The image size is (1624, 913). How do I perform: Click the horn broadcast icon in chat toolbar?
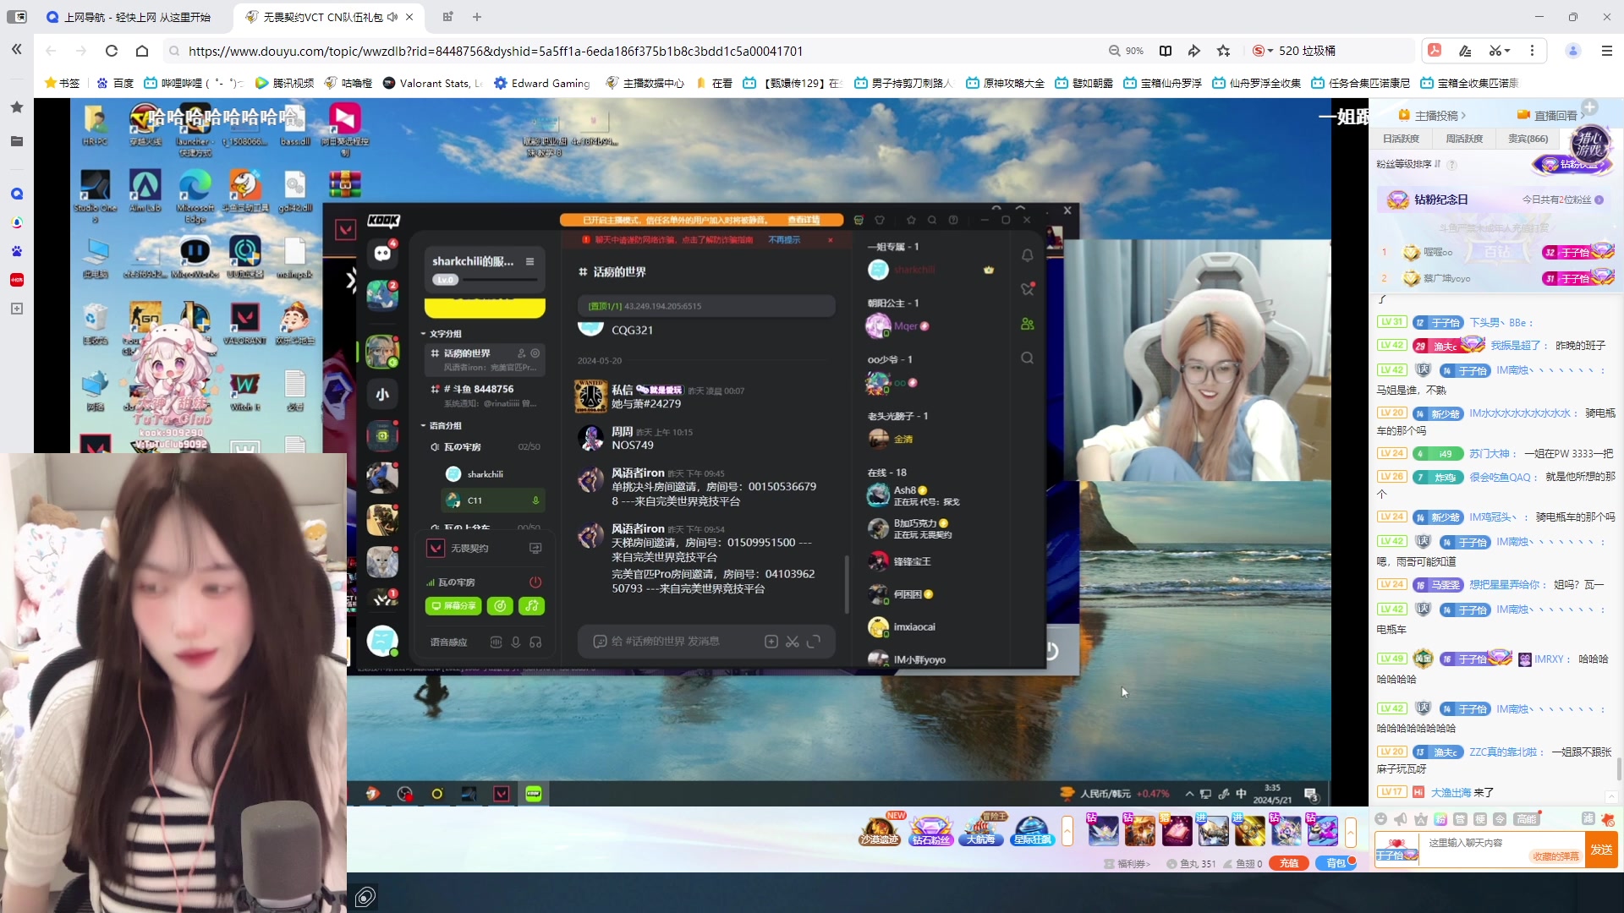pyautogui.click(x=1401, y=819)
